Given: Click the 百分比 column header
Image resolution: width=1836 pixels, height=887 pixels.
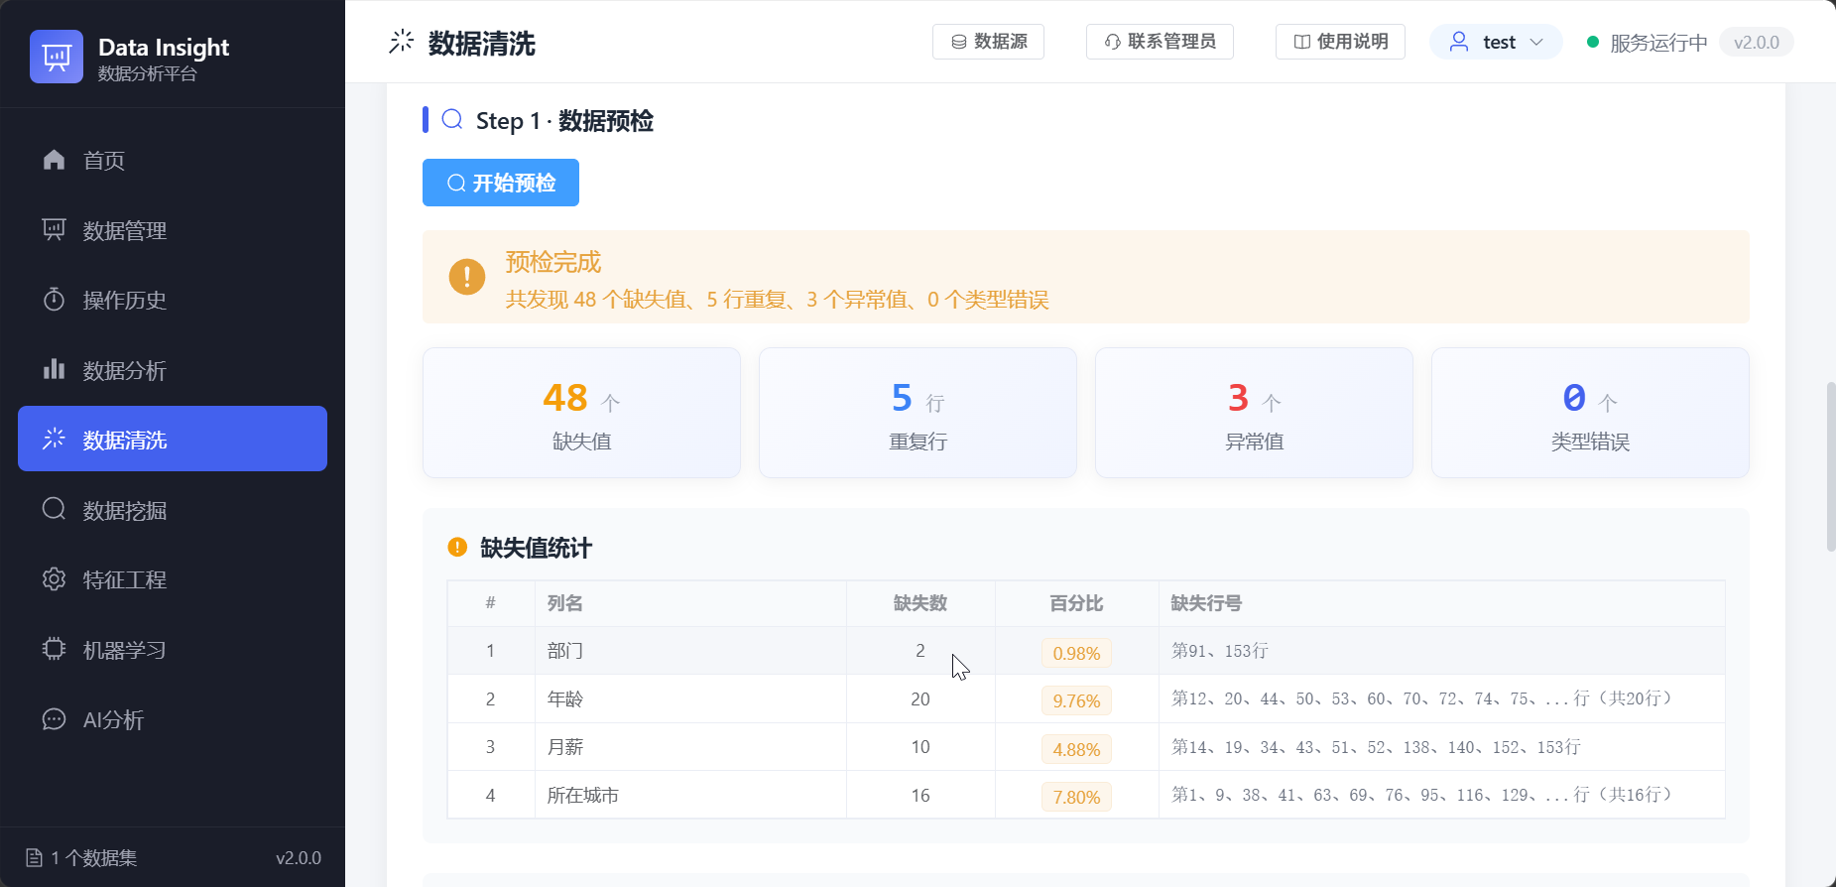Looking at the screenshot, I should (x=1076, y=603).
